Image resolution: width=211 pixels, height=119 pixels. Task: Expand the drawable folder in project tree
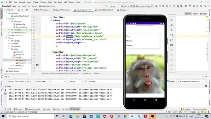pyautogui.click(x=9, y=41)
